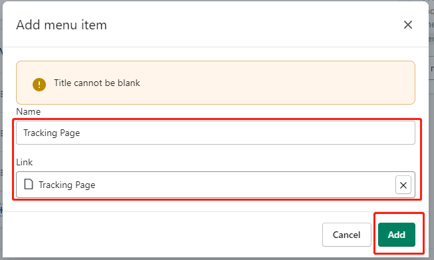
Task: Click the Link field label
Action: [25, 162]
